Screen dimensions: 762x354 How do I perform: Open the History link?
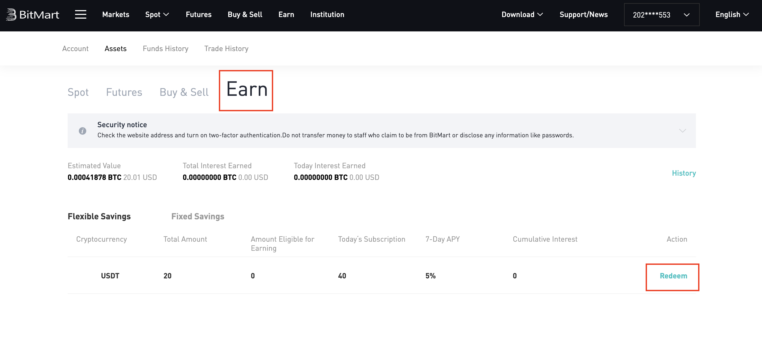pos(684,173)
